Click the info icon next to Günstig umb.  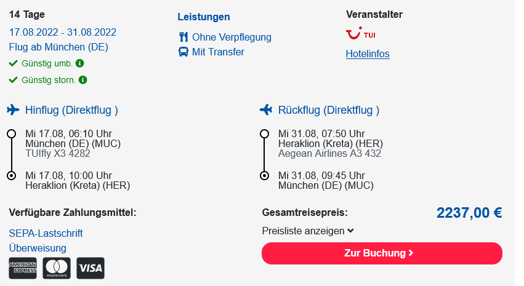80,63
